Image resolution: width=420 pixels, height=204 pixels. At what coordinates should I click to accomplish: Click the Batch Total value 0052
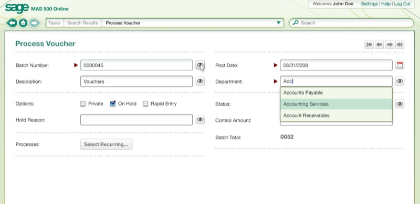287,137
